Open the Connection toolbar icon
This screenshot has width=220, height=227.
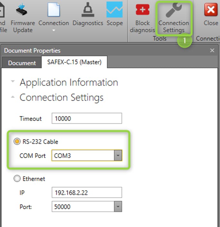(54, 10)
